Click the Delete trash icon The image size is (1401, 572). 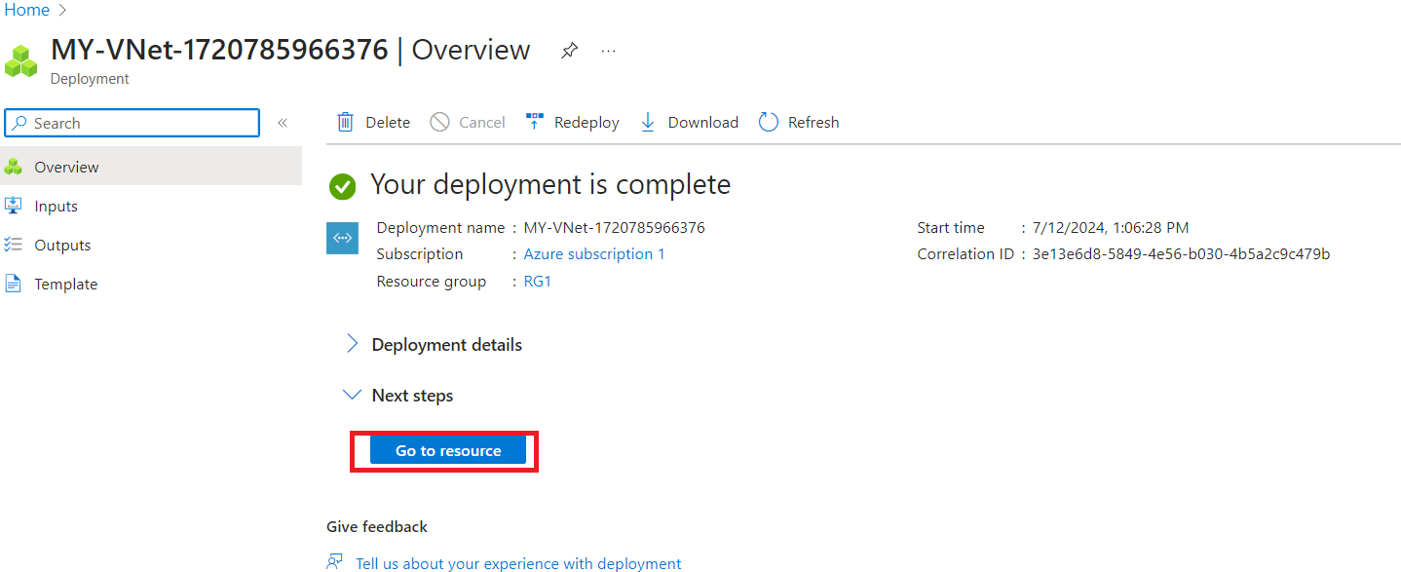tap(345, 122)
